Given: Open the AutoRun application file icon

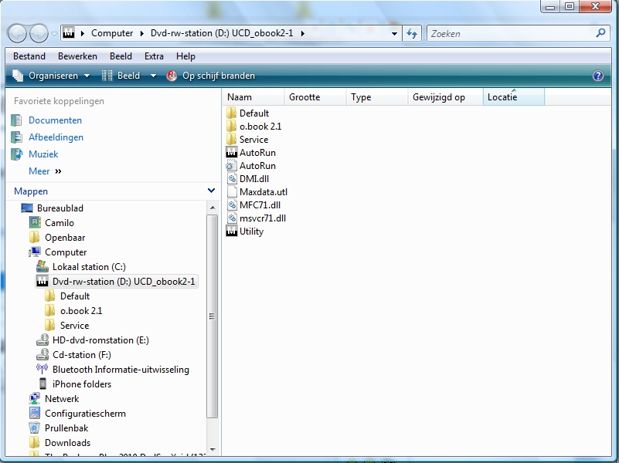Looking at the screenshot, I should click(231, 153).
